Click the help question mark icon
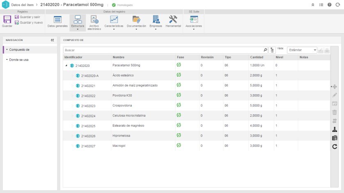Screen dimensions: 344x193 [x=329, y=5]
